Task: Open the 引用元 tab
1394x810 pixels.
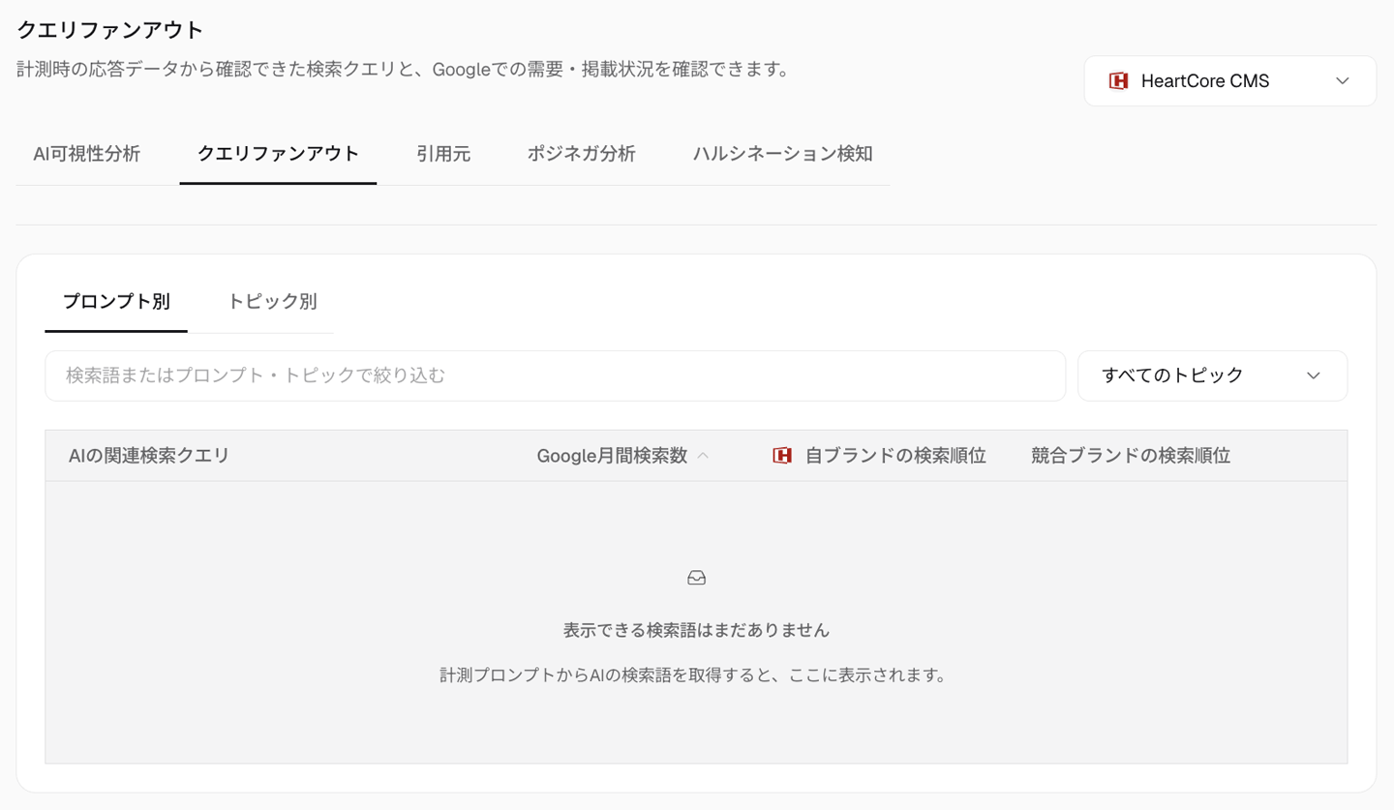Action: [443, 154]
